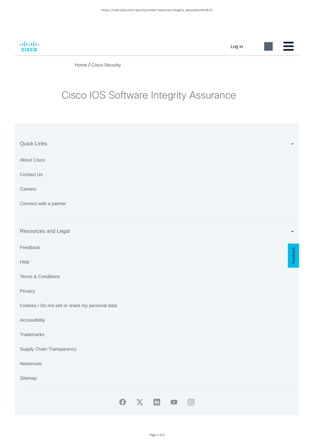The image size is (314, 445).
Task: Open Cisco's Instagram page
Action: (191, 402)
